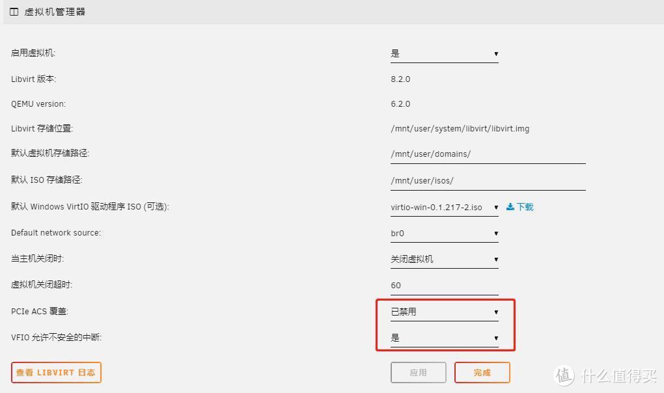The width and height of the screenshot is (664, 393).
Task: Open the Windows VirtIO driver ISO dropdown
Action: click(445, 206)
